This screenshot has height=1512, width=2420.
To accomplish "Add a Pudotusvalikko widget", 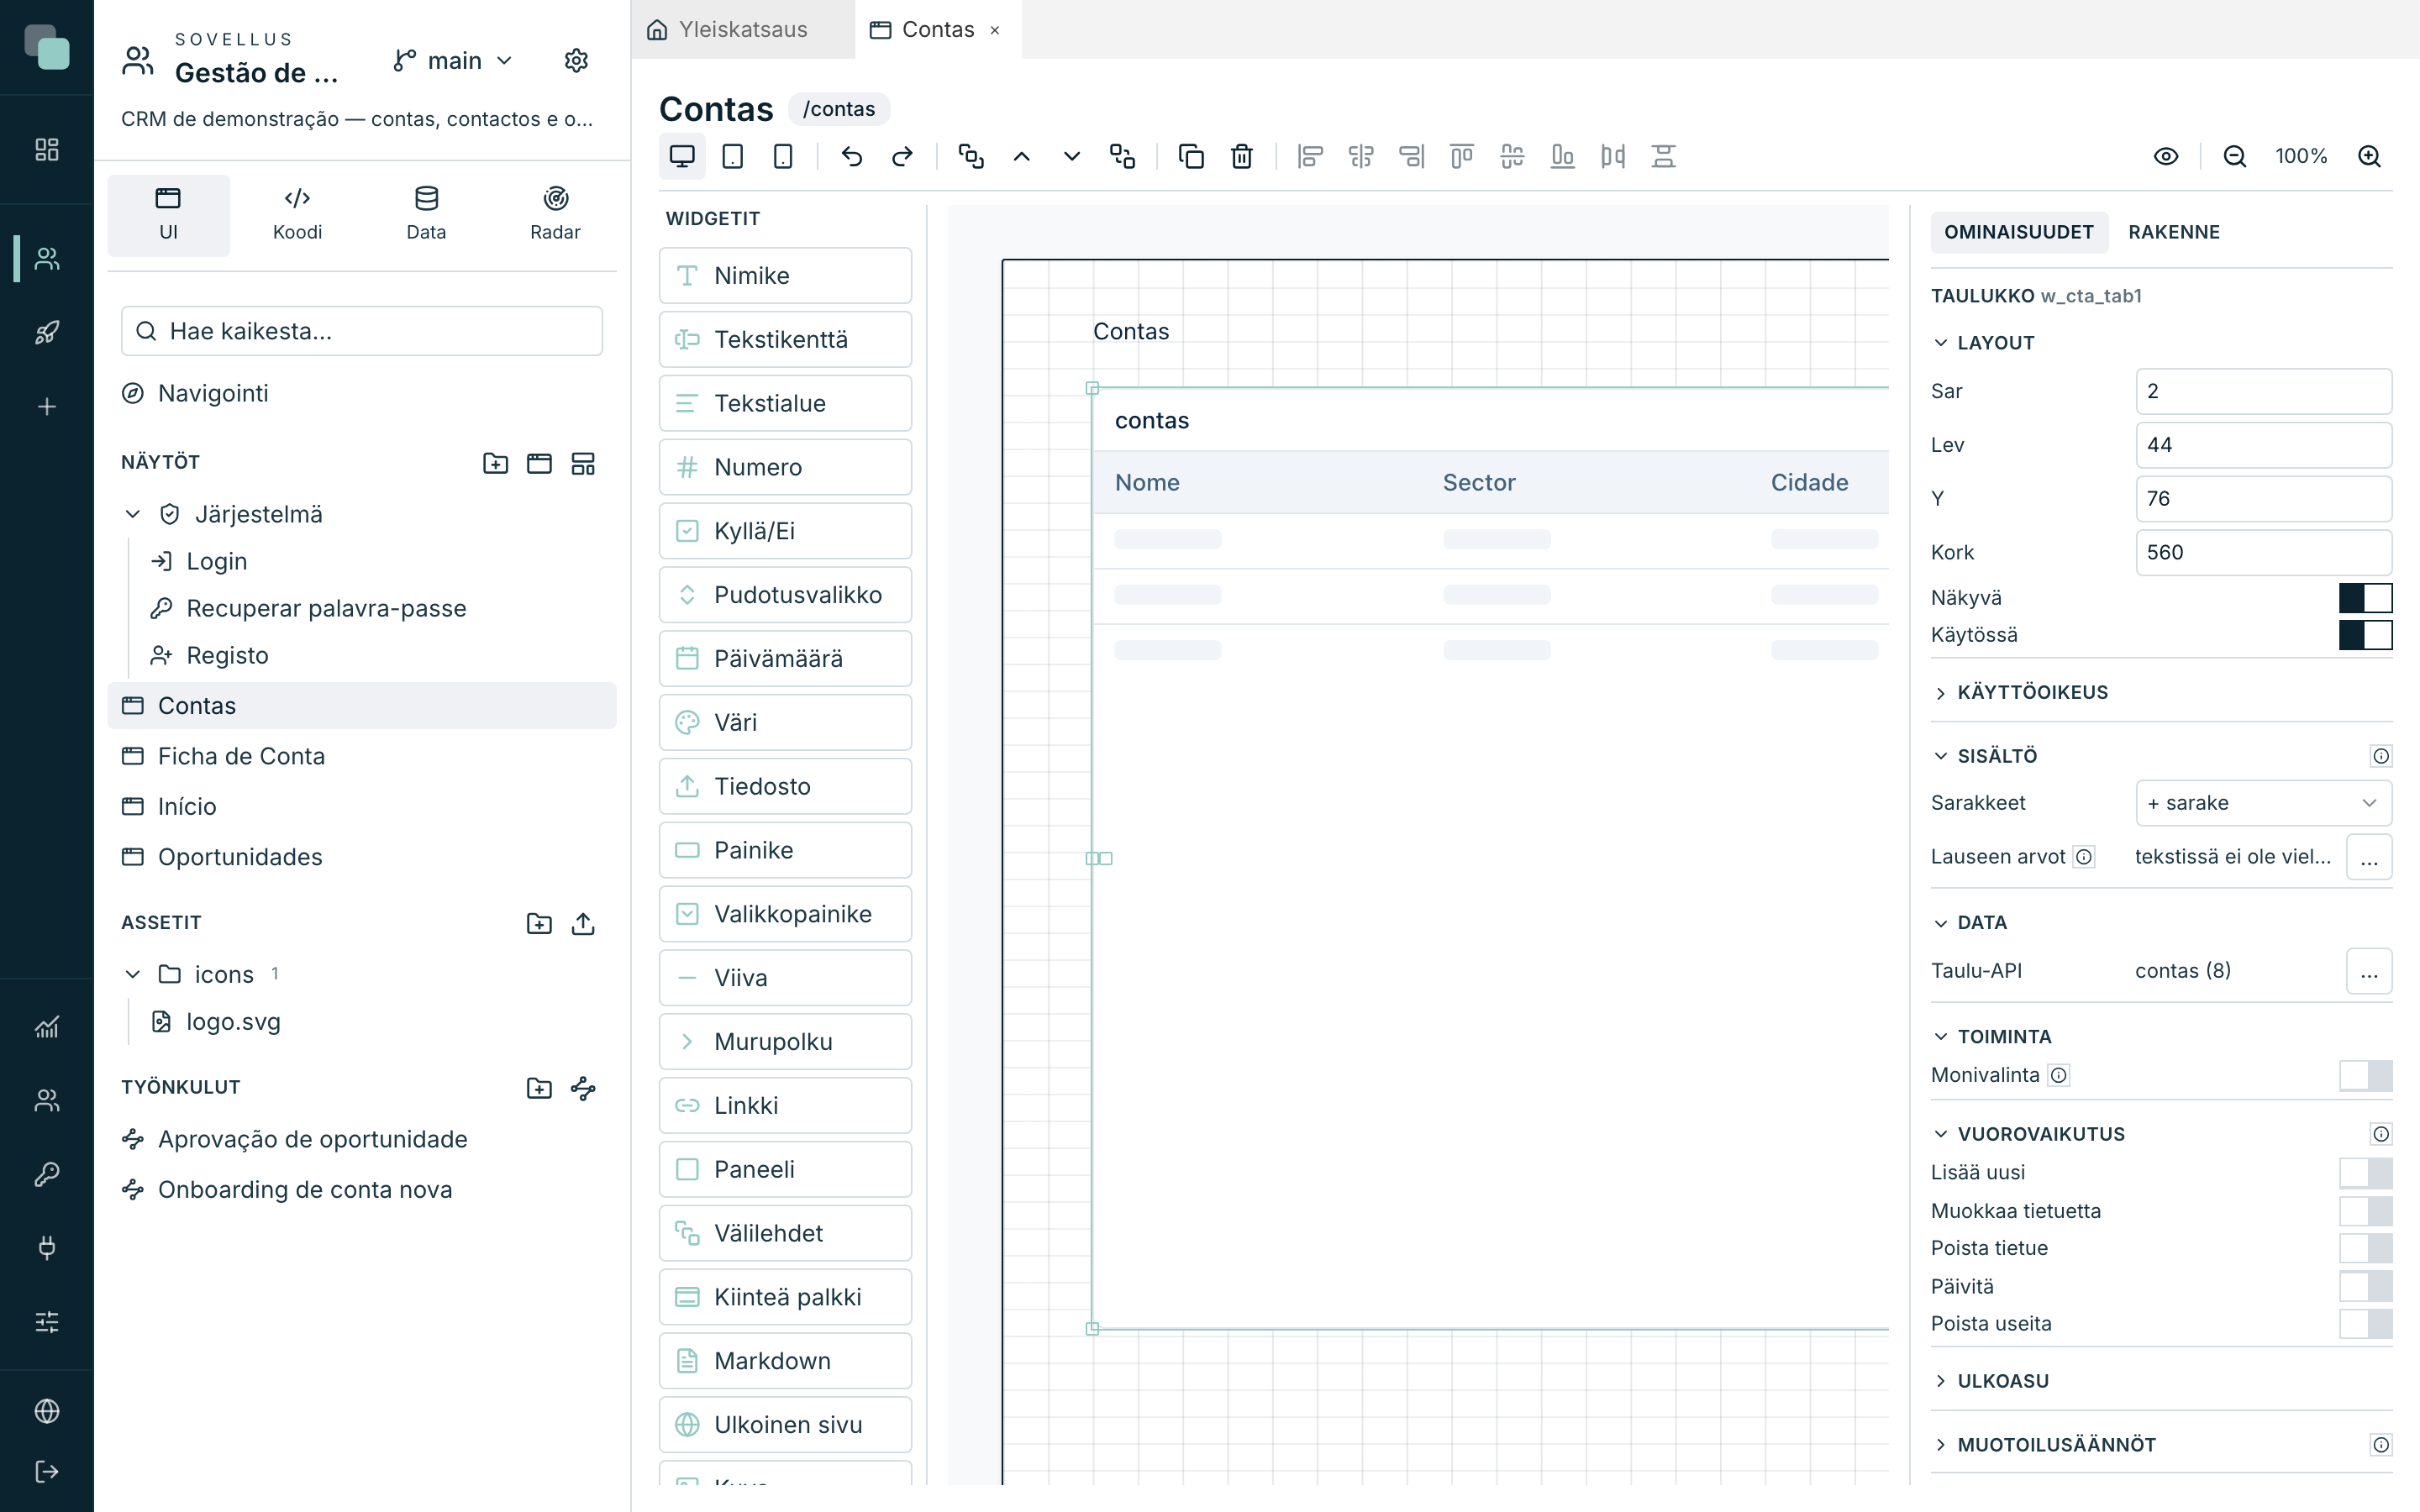I will tap(785, 595).
